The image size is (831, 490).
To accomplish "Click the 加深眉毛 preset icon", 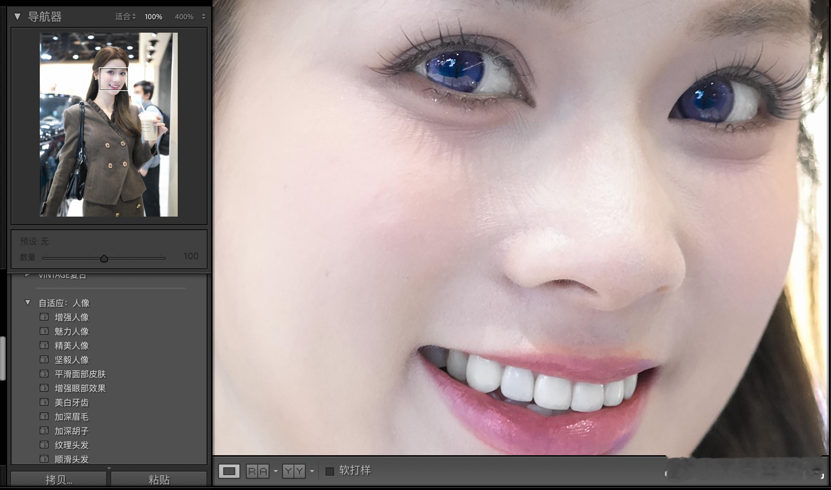I will [x=44, y=416].
